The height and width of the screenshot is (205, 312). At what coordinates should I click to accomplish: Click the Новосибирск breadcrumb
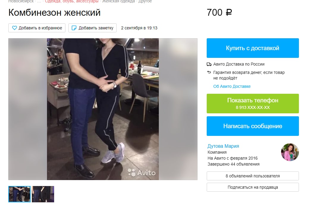[x=21, y=1]
